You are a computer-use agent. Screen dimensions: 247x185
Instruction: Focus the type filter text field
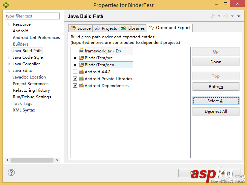[32, 16]
